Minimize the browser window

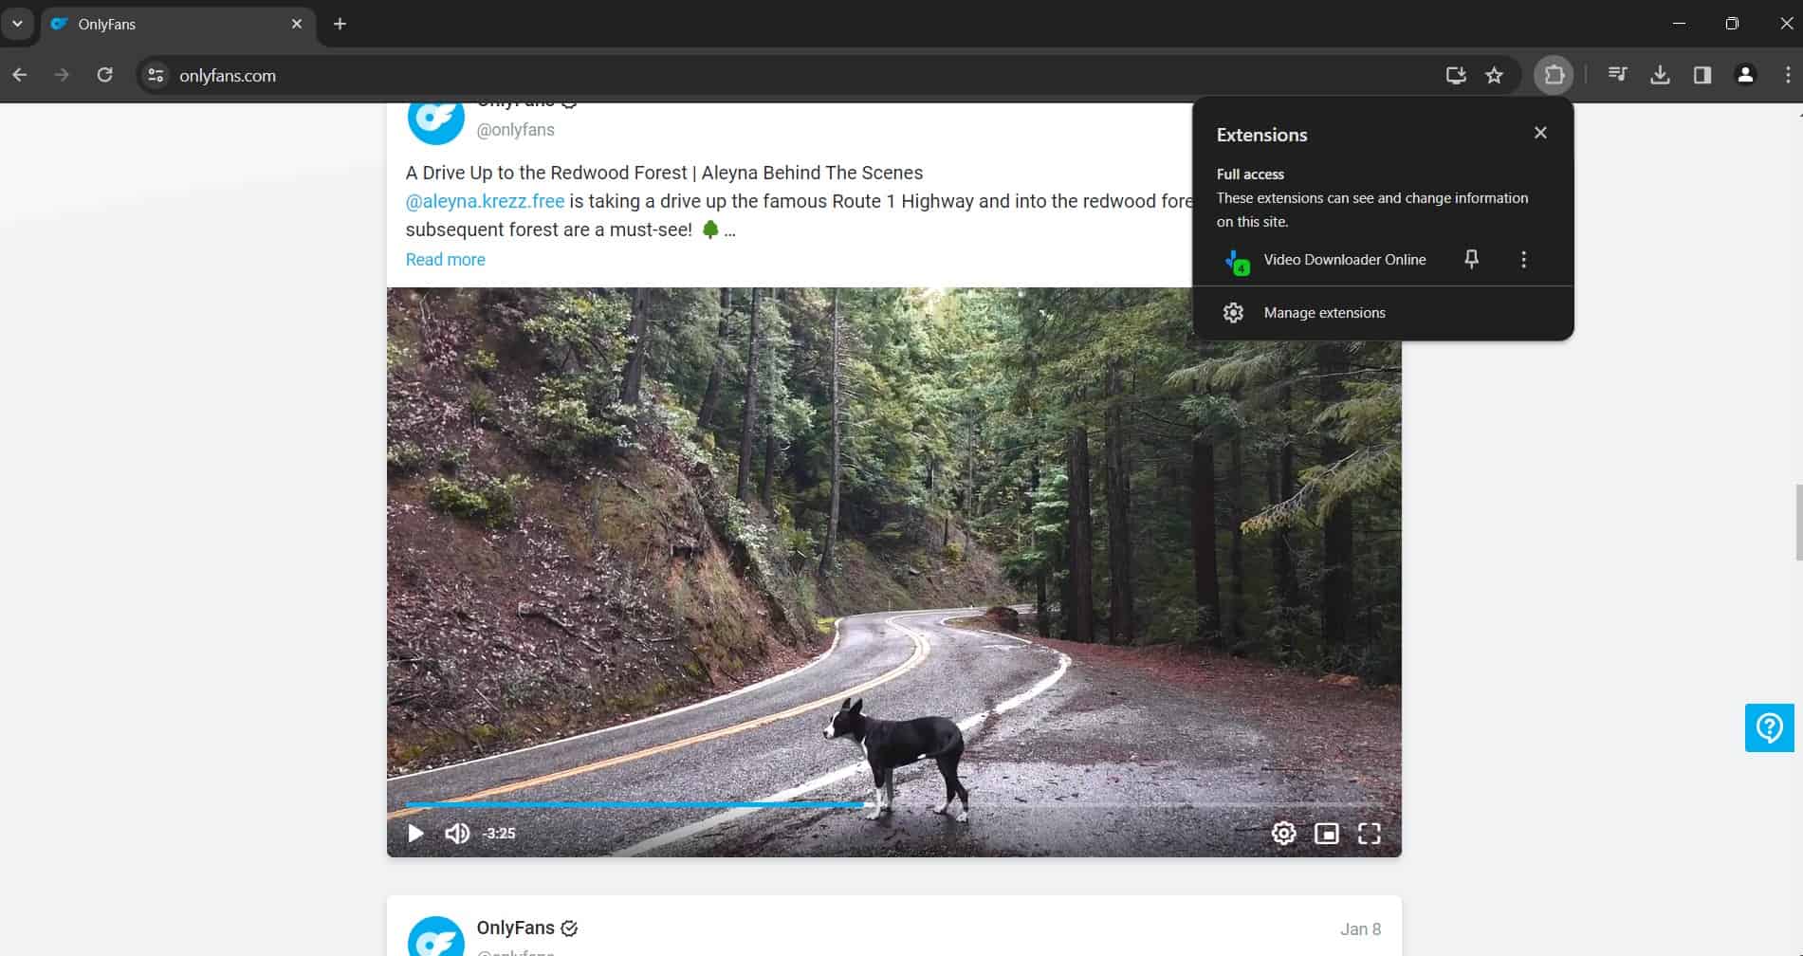tap(1679, 24)
